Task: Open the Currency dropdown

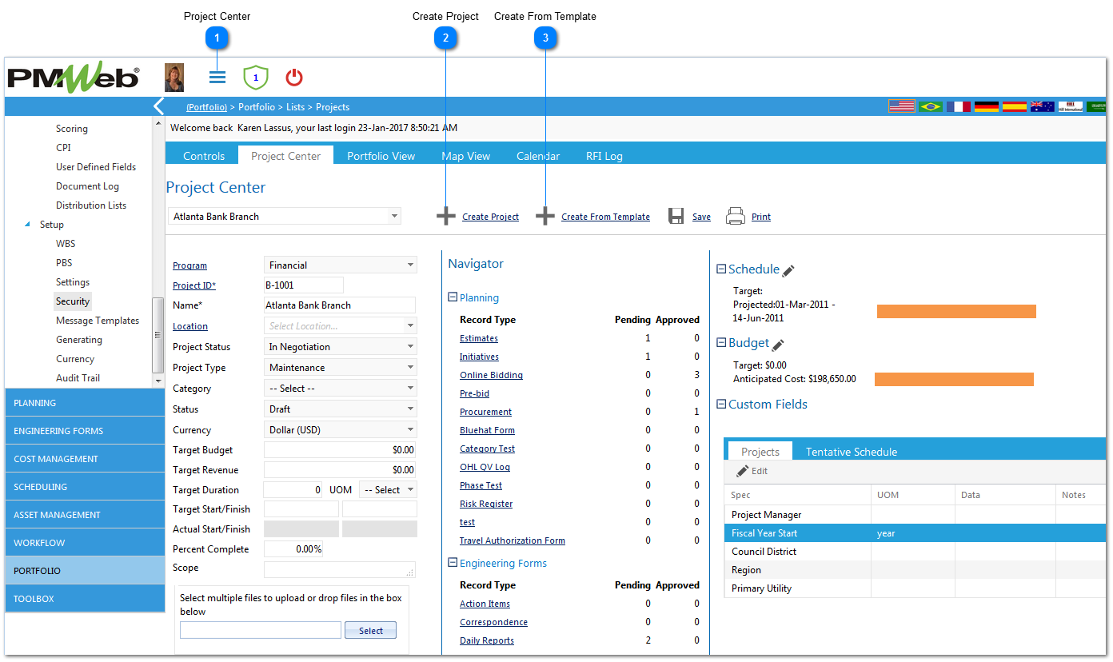Action: coord(410,430)
